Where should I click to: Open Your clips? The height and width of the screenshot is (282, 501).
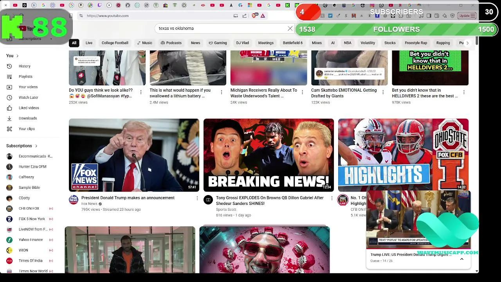pyautogui.click(x=27, y=129)
